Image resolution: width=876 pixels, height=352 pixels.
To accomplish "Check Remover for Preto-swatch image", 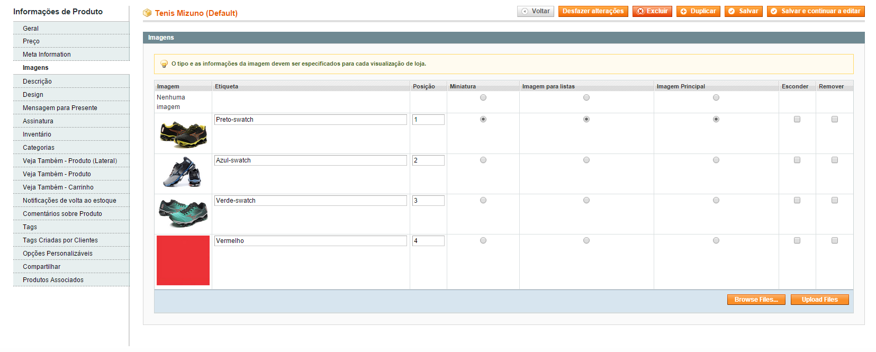I will (x=835, y=119).
